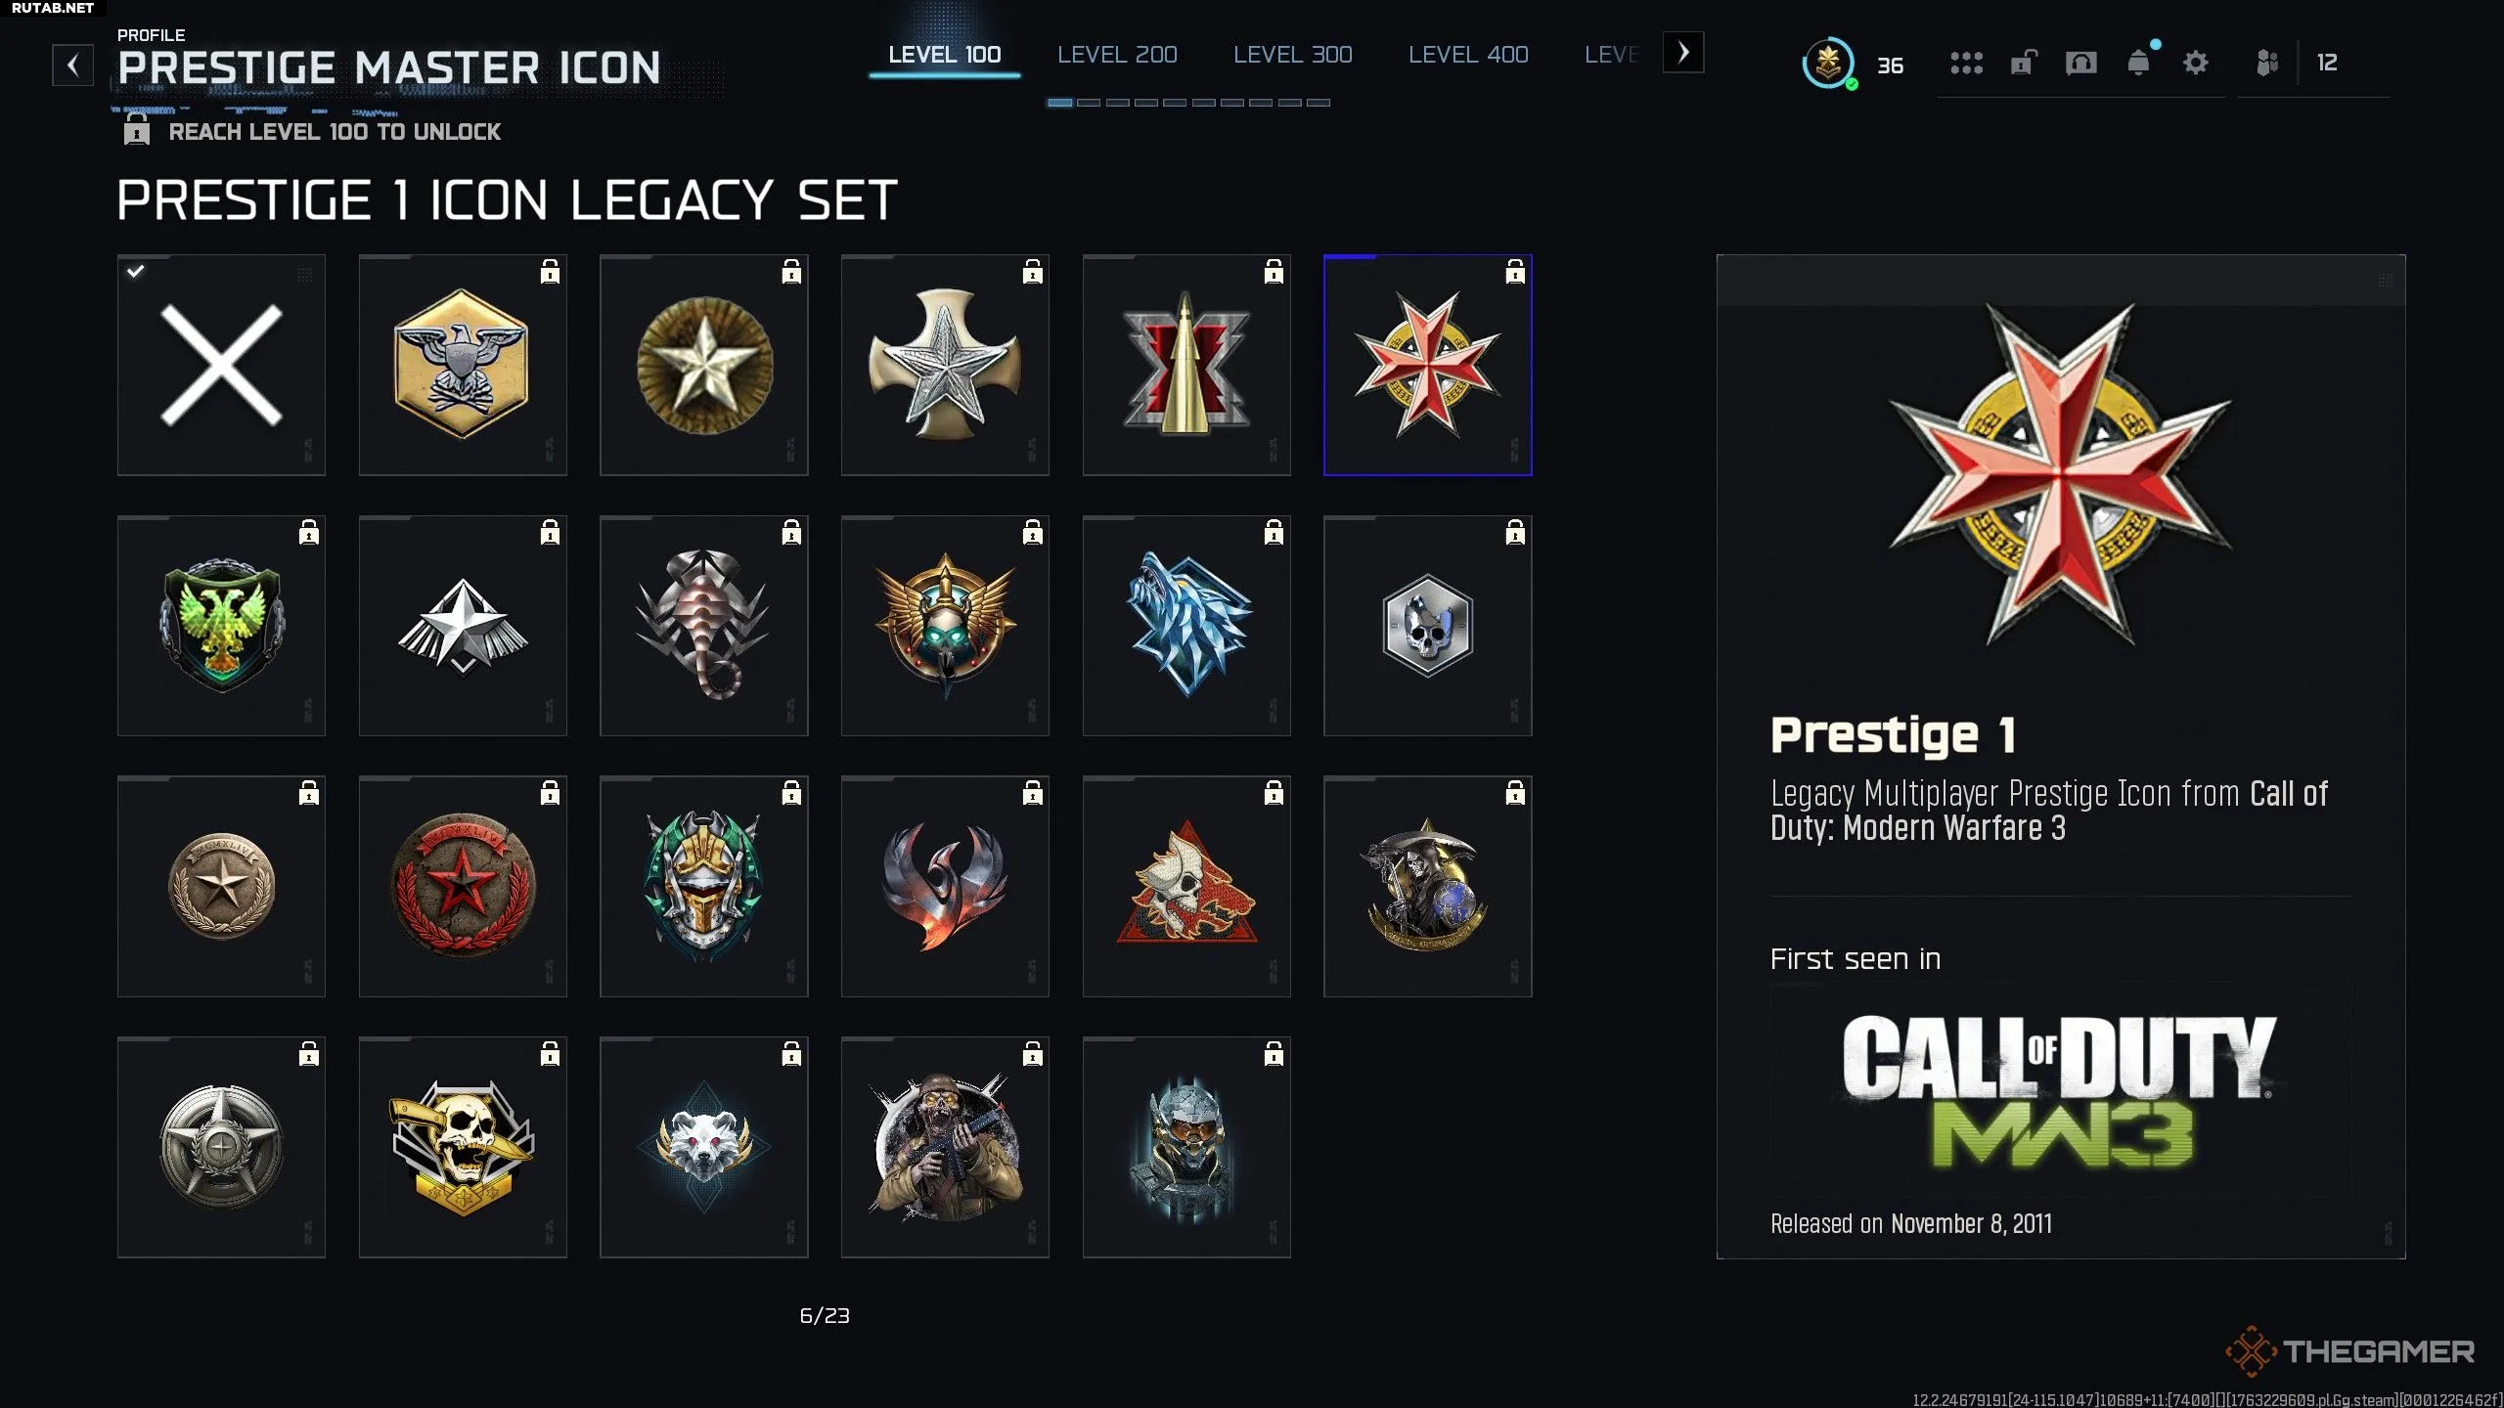Pick the grim reaper with globe emblem
This screenshot has width=2504, height=1408.
click(x=1427, y=887)
